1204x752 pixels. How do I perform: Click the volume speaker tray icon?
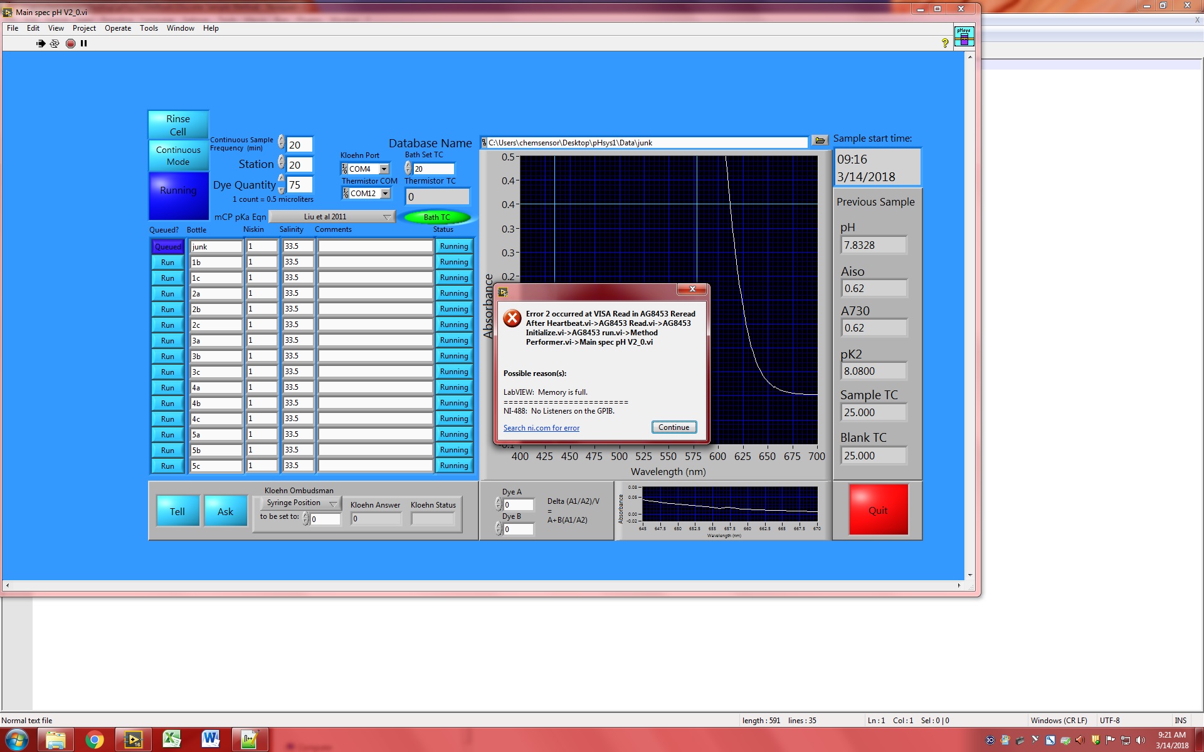[1141, 740]
